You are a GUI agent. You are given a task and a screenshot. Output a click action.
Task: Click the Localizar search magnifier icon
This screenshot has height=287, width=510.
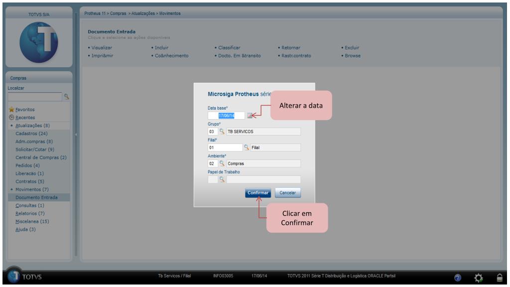point(66,97)
